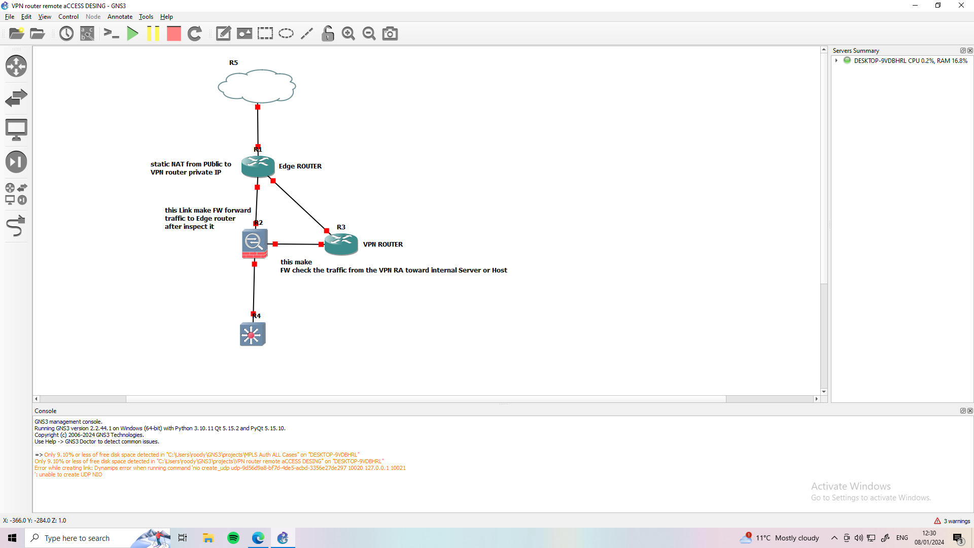Show hidden icons in system tray

coord(833,538)
